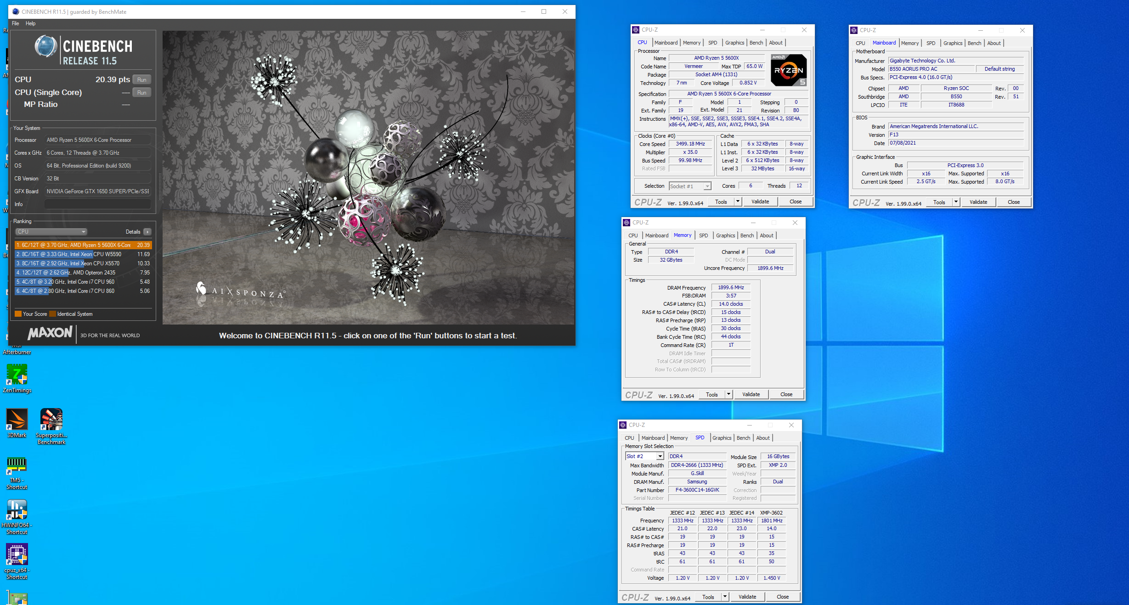This screenshot has height=605, width=1129.
Task: Click Details label in Ranking panel
Action: (x=133, y=232)
